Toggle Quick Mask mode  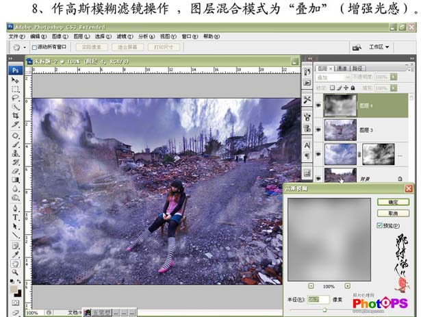15,303
